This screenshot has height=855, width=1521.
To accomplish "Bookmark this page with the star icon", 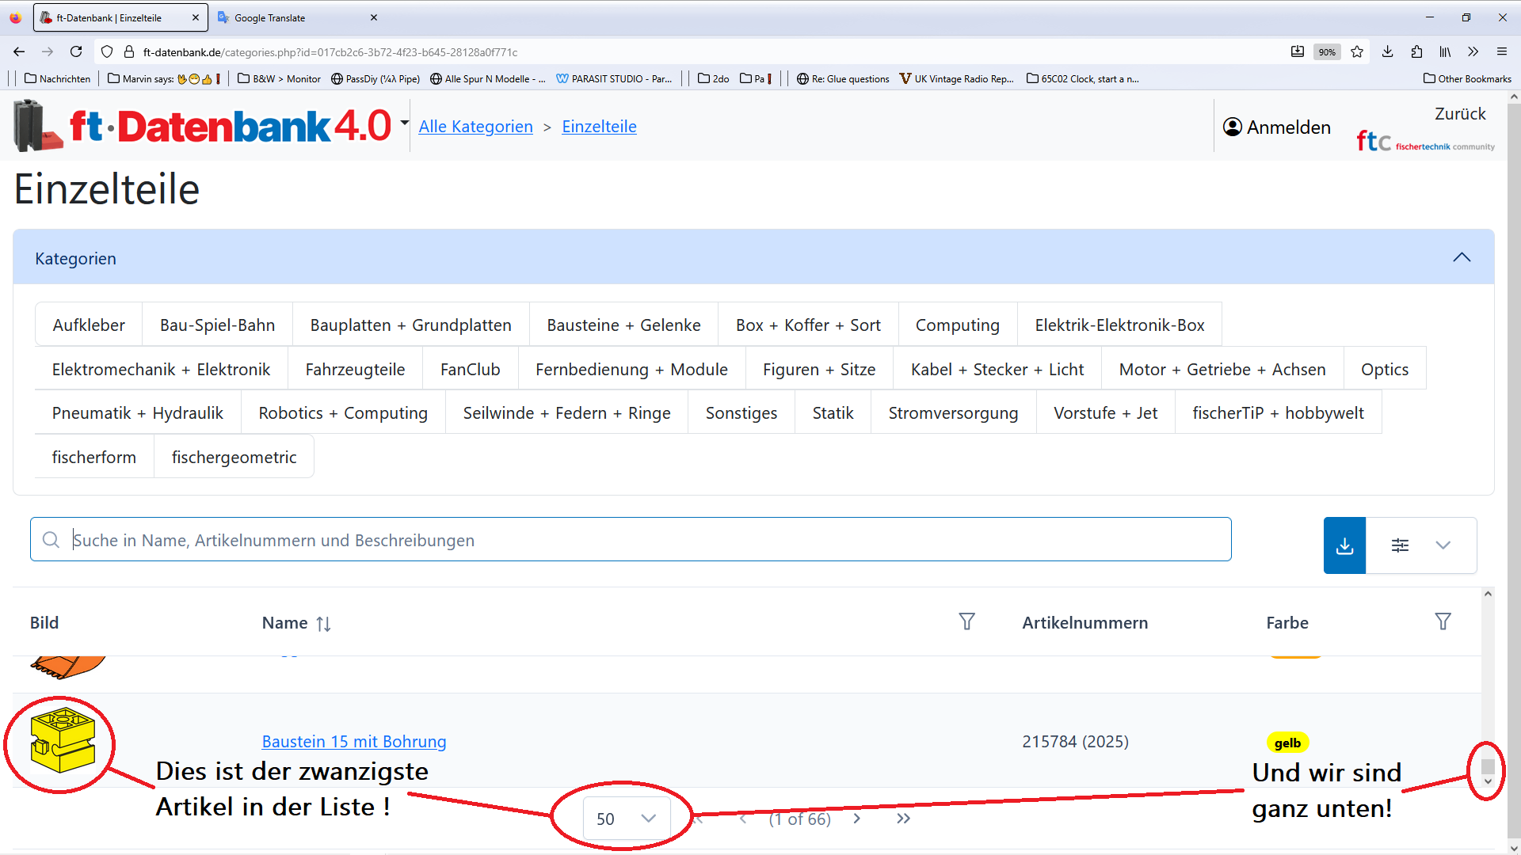I will point(1357,51).
